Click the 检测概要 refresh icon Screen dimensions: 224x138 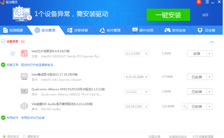(x=5, y=30)
